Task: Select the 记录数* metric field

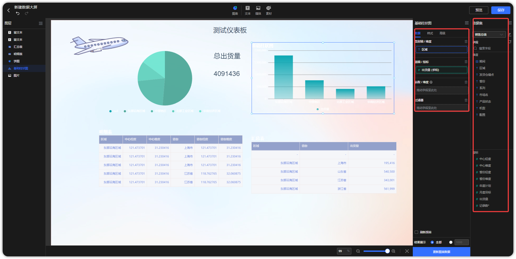Action: tap(484, 206)
